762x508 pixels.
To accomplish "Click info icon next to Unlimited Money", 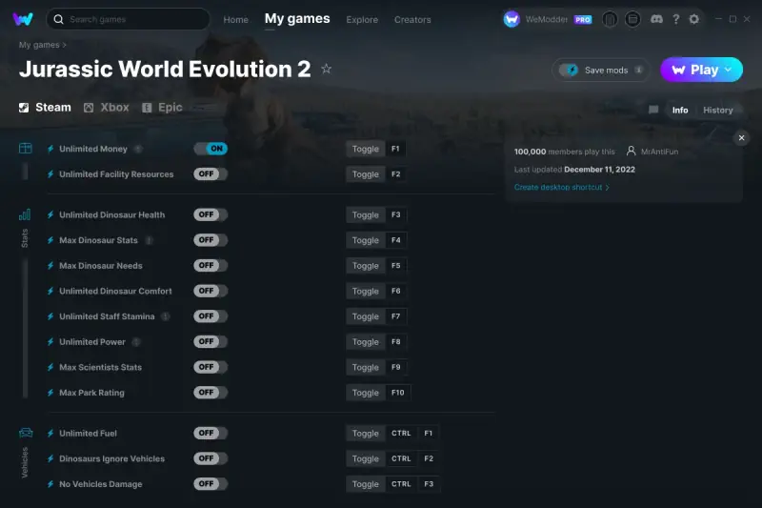I will pos(138,149).
